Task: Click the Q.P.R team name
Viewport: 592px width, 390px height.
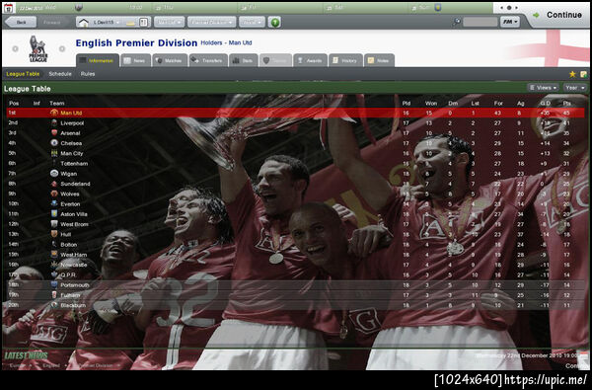Action: tap(68, 275)
